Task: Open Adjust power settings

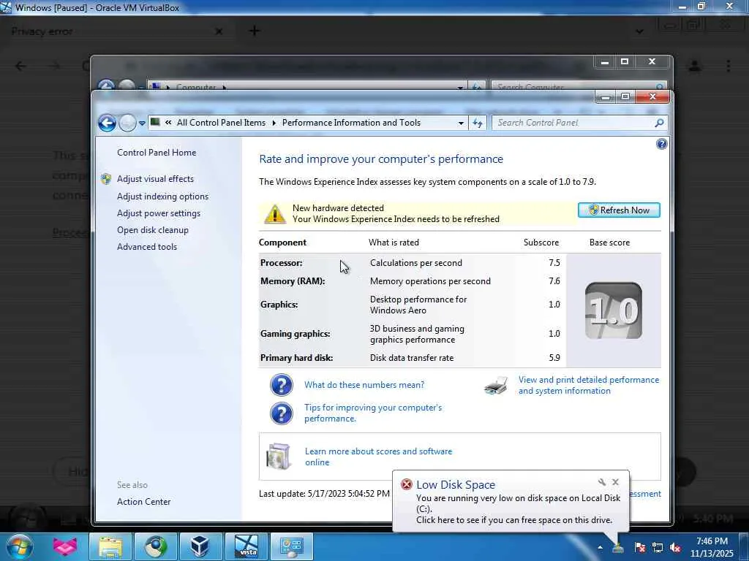Action: (x=159, y=213)
